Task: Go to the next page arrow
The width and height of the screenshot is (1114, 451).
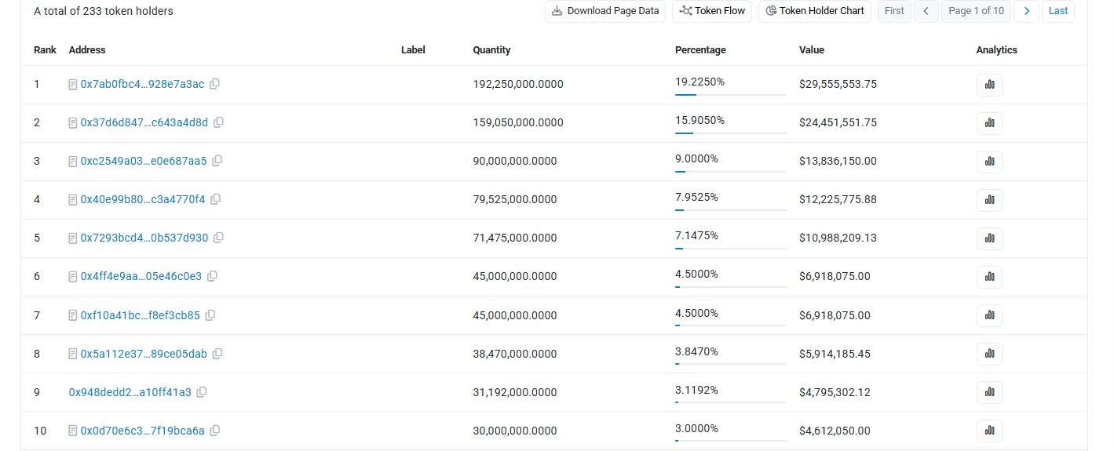Action: (1026, 11)
